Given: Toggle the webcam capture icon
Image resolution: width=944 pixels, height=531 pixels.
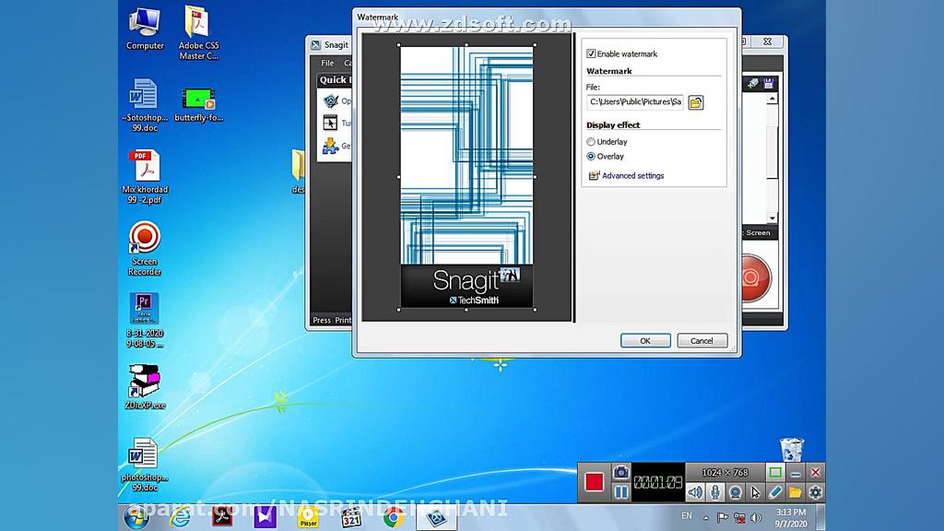Looking at the screenshot, I should pyautogui.click(x=736, y=492).
